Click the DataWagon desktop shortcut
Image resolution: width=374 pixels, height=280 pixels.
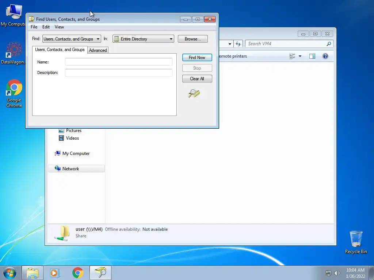[x=13, y=53]
